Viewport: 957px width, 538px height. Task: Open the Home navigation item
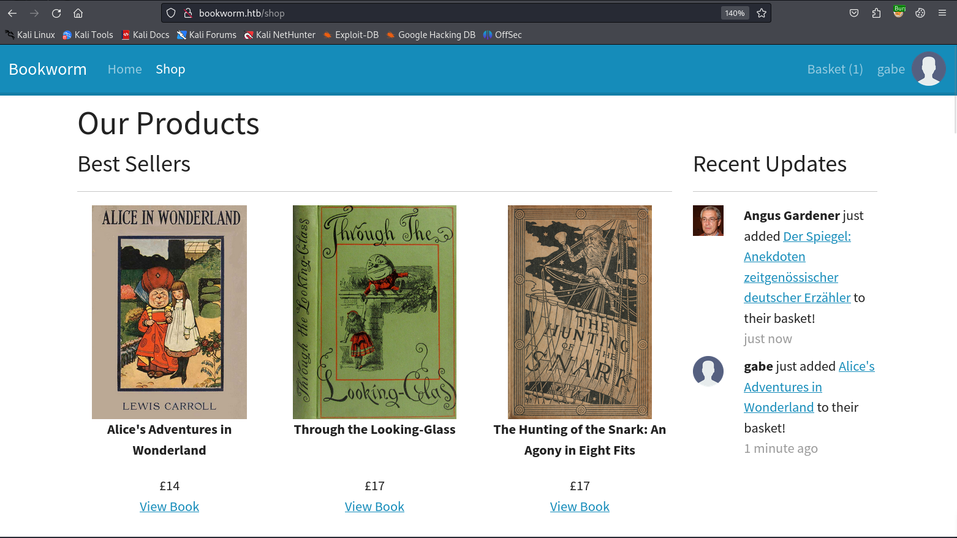pos(124,69)
